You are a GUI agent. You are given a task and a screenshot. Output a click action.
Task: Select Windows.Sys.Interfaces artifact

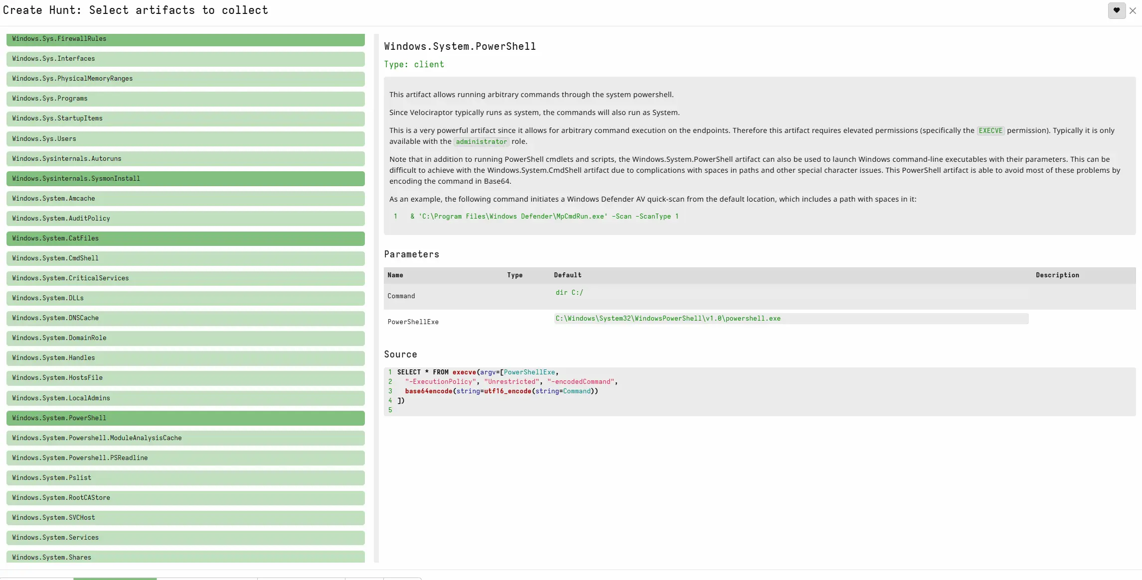pyautogui.click(x=185, y=59)
